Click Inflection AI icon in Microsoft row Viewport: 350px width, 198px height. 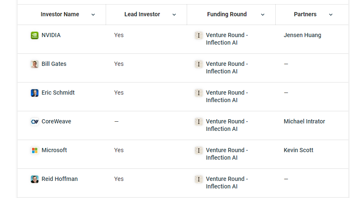click(199, 150)
